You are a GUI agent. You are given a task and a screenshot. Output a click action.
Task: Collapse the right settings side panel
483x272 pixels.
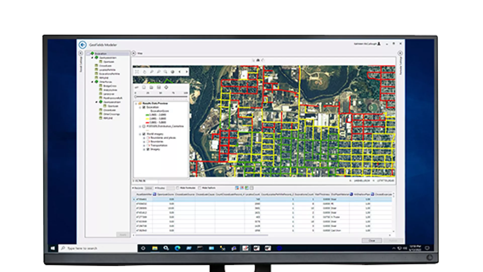[x=400, y=53]
